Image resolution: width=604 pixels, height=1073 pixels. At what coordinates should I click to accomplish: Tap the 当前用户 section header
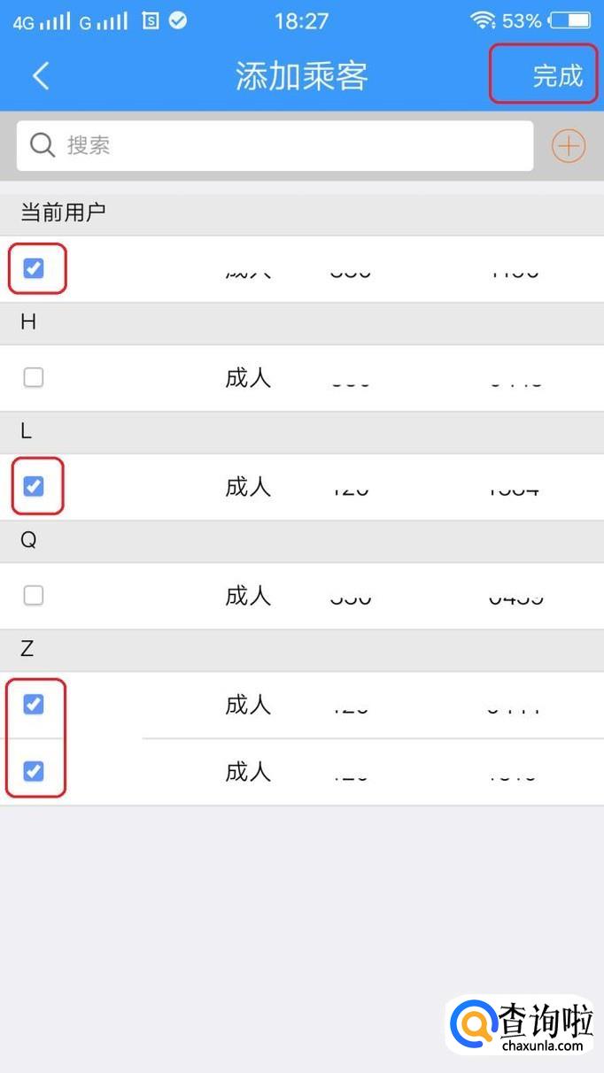(x=64, y=212)
